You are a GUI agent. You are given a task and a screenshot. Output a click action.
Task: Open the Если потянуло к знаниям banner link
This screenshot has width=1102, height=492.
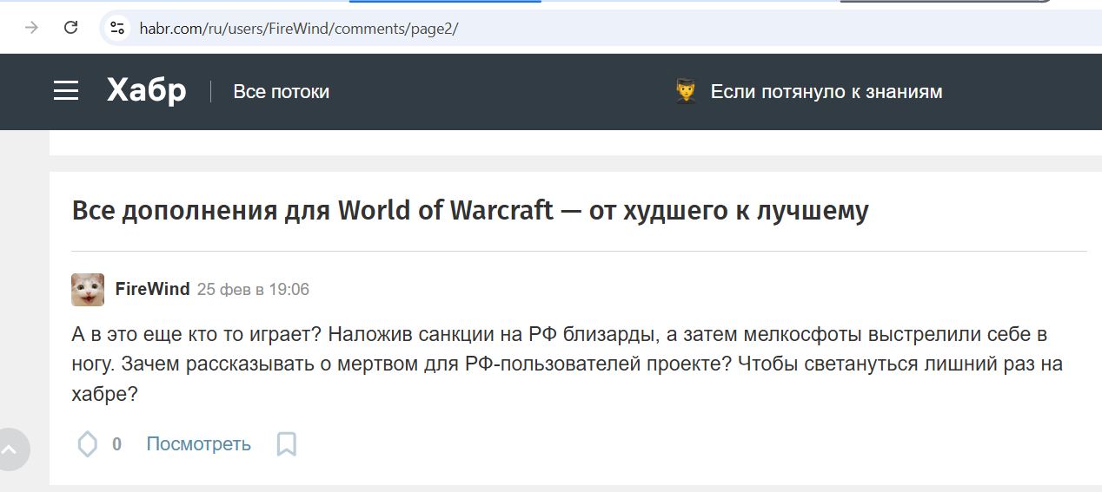(x=826, y=91)
